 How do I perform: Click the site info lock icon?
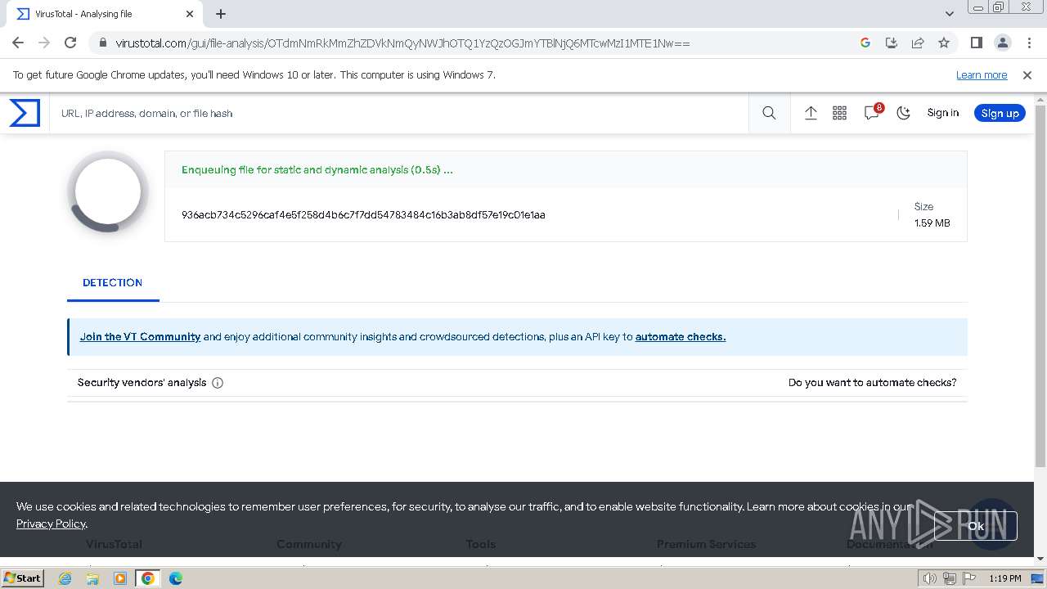tap(102, 43)
